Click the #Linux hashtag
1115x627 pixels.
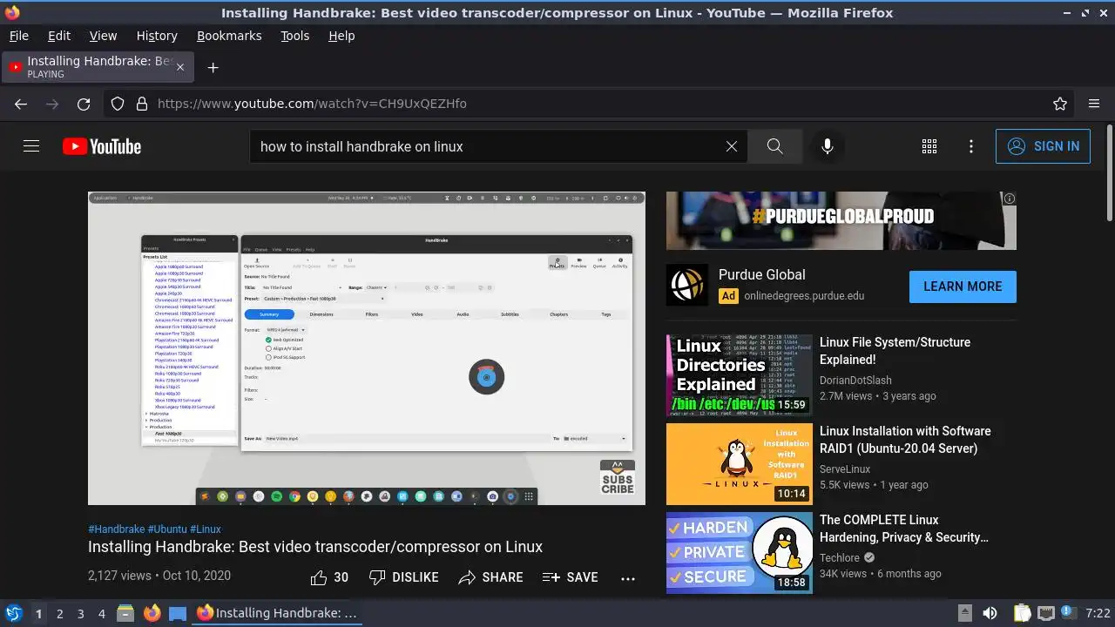(206, 529)
